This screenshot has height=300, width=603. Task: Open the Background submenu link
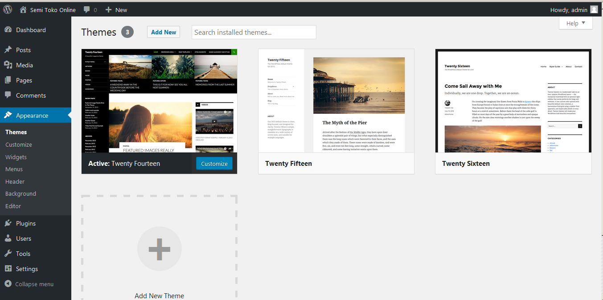point(21,193)
